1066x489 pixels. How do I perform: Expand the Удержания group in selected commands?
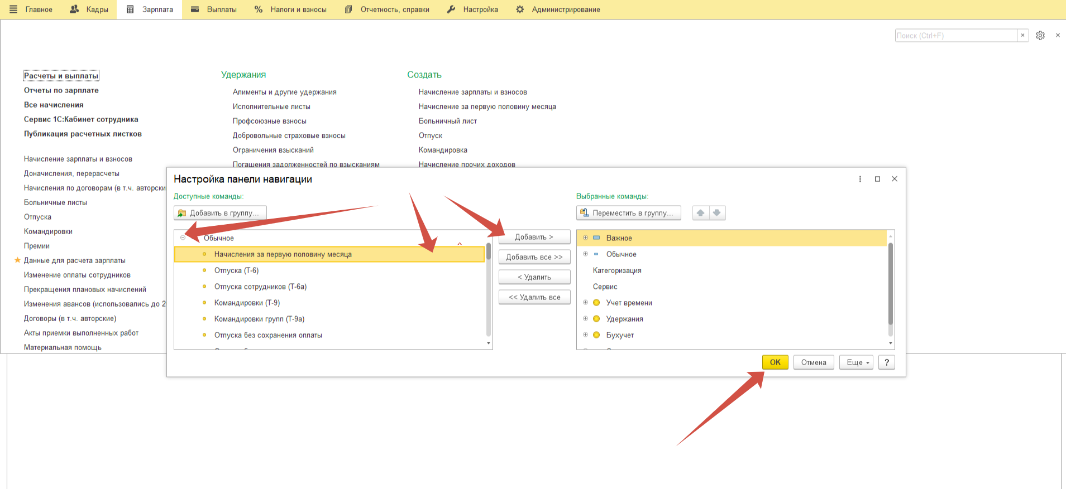coord(585,319)
